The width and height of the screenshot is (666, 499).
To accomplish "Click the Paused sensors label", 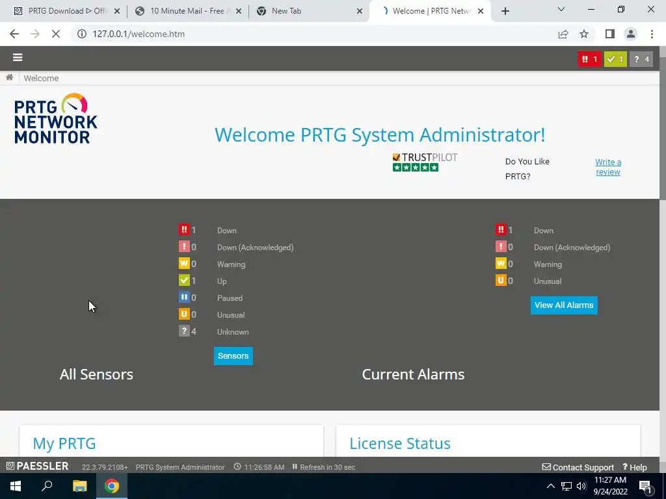I will (230, 298).
